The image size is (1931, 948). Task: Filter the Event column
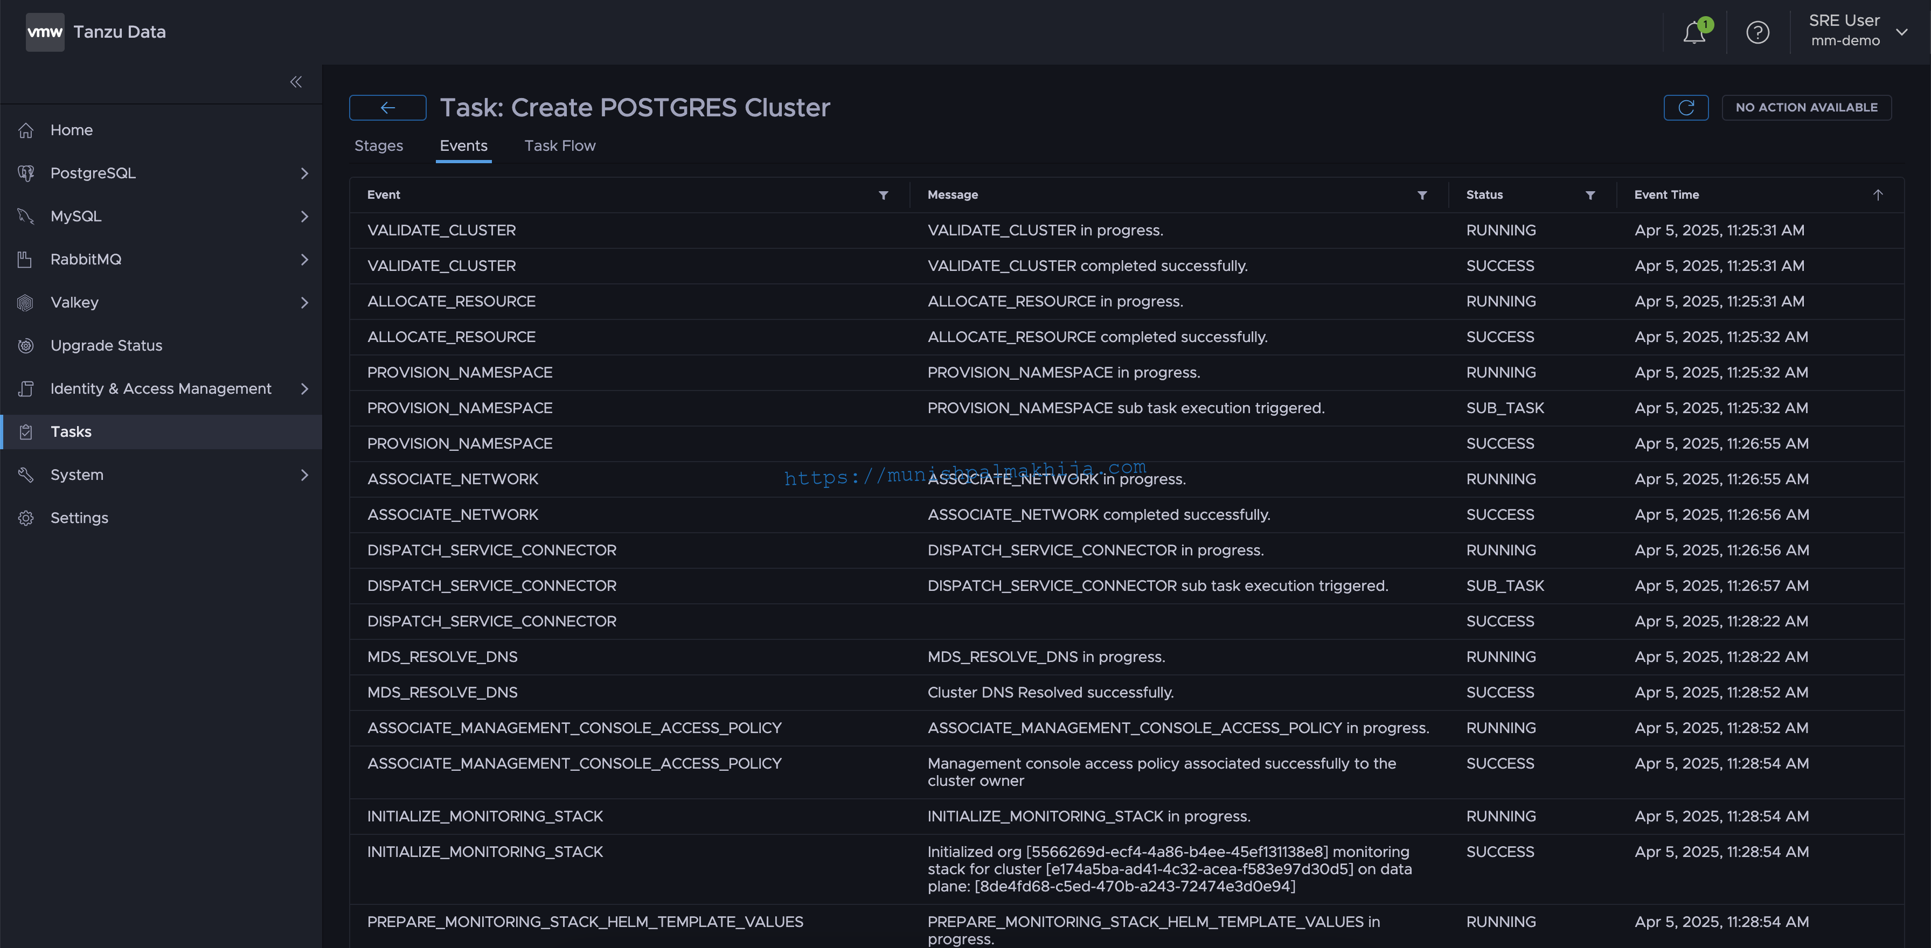tap(884, 196)
